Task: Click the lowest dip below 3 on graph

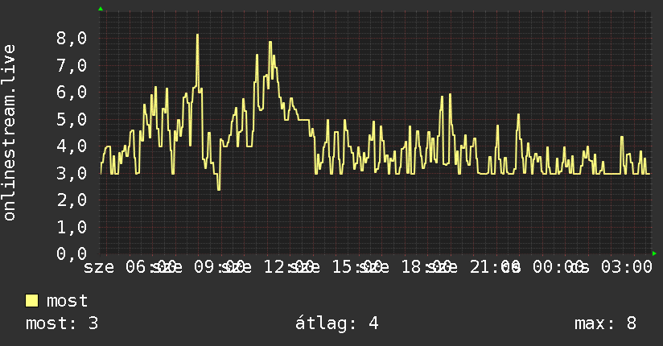Action: 219,188
